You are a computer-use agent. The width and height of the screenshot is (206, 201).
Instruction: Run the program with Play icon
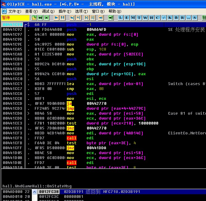point(56,18)
